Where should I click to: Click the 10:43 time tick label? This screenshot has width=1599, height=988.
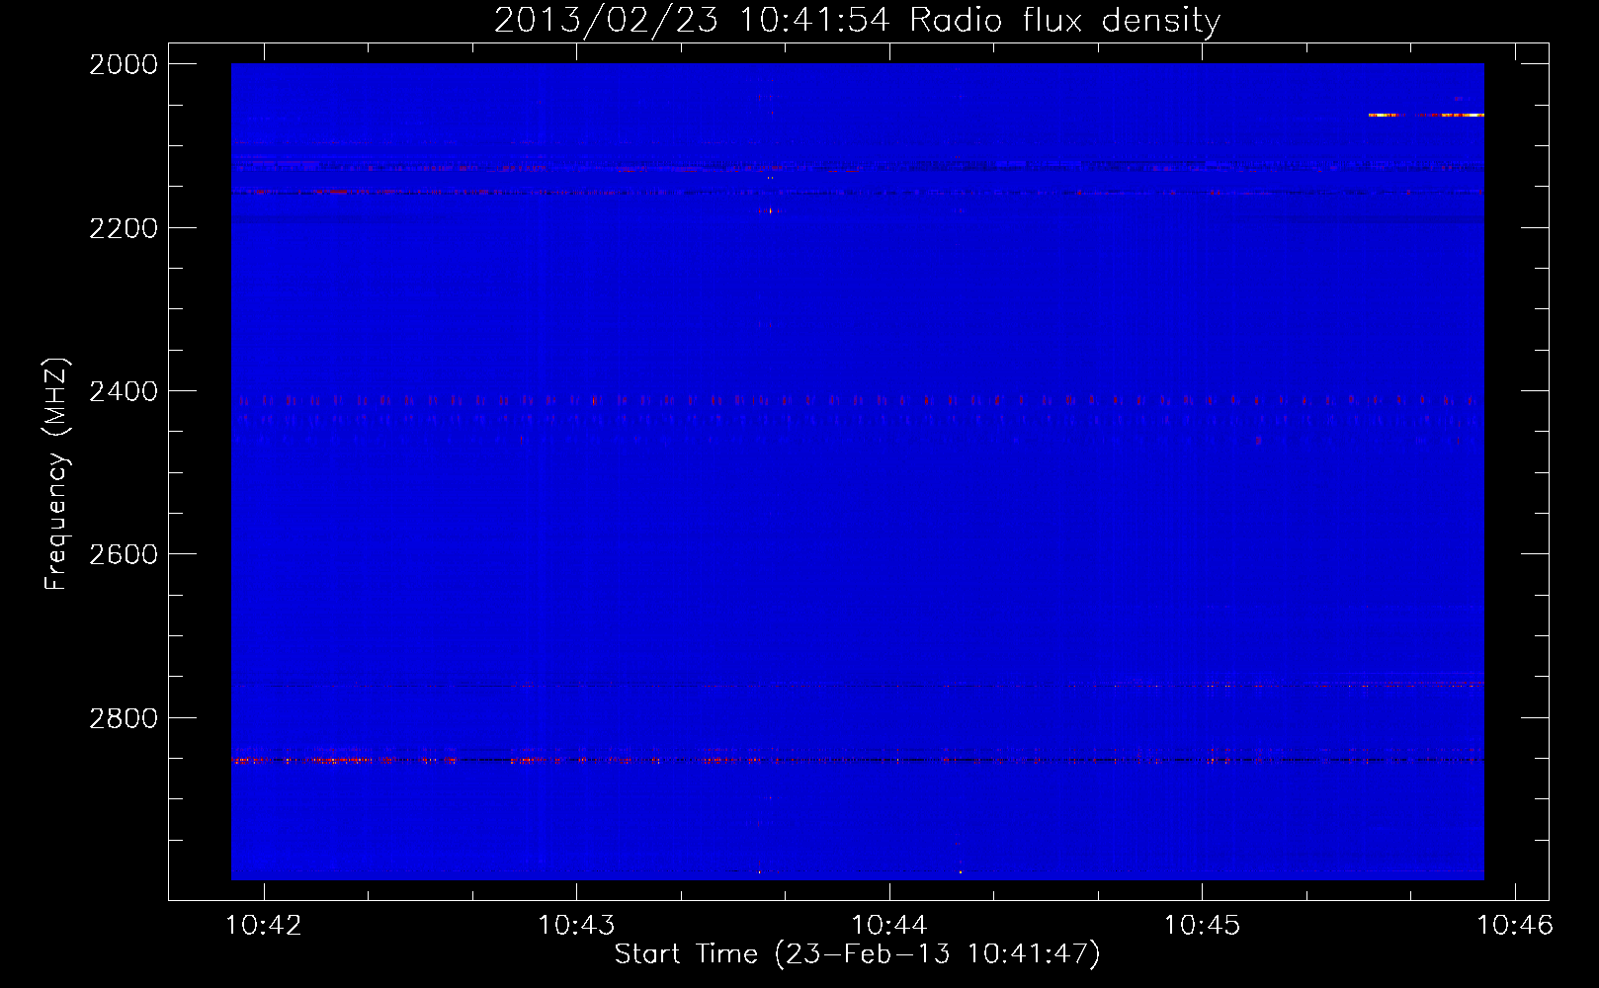click(x=576, y=925)
